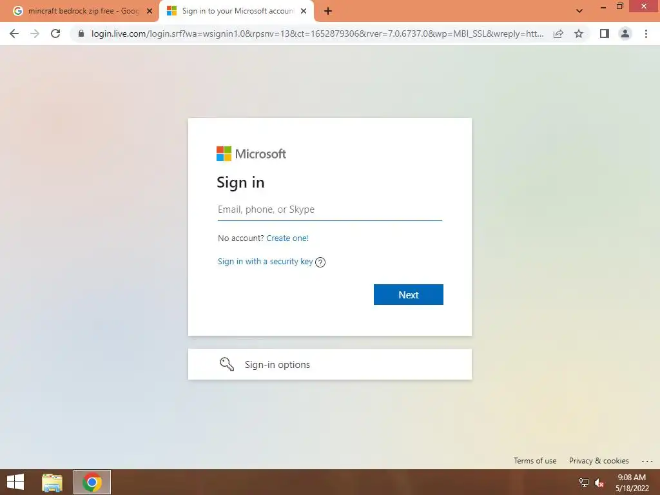This screenshot has height=495, width=660.
Task: Open Privacy & cookies link
Action: [599, 460]
